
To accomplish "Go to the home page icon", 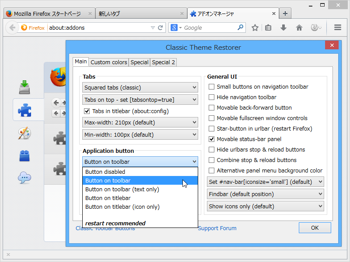I will click(299, 28).
